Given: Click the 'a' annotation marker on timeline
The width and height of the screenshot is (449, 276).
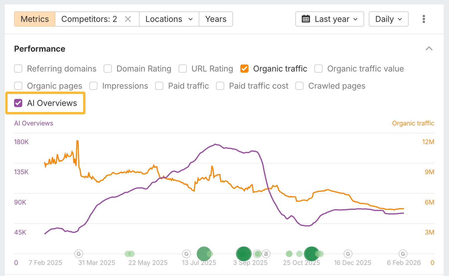Looking at the screenshot, I should (x=266, y=254).
